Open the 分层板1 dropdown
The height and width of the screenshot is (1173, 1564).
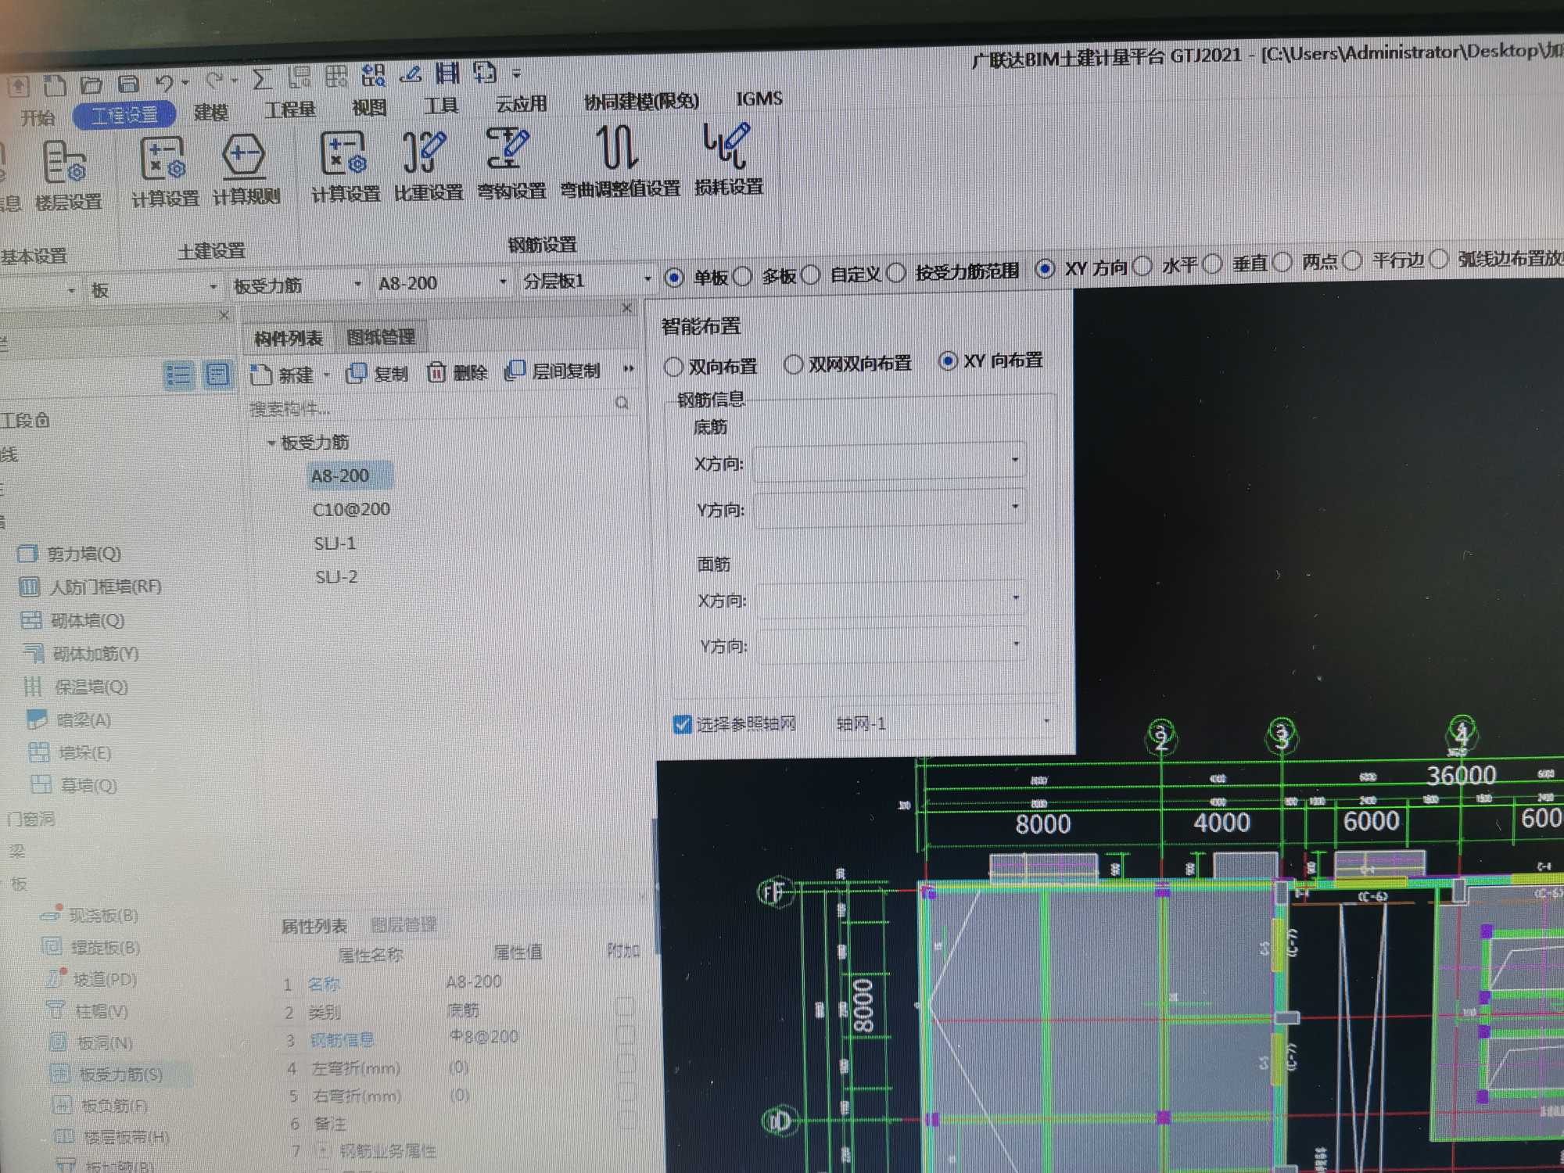pos(586,280)
